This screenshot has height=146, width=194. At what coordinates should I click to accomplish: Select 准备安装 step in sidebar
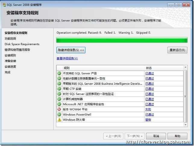[10, 61]
